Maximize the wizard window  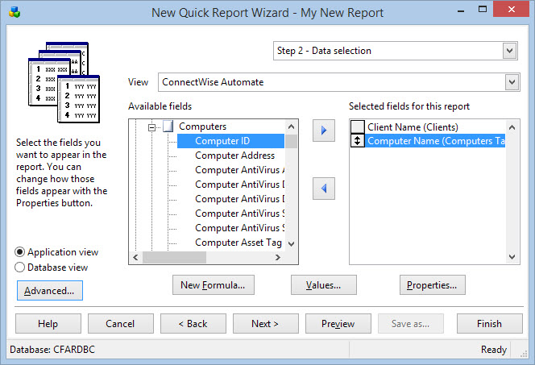pyautogui.click(x=483, y=10)
